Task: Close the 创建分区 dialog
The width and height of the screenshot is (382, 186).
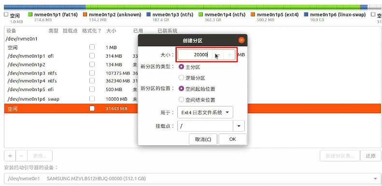Action: tap(241, 40)
